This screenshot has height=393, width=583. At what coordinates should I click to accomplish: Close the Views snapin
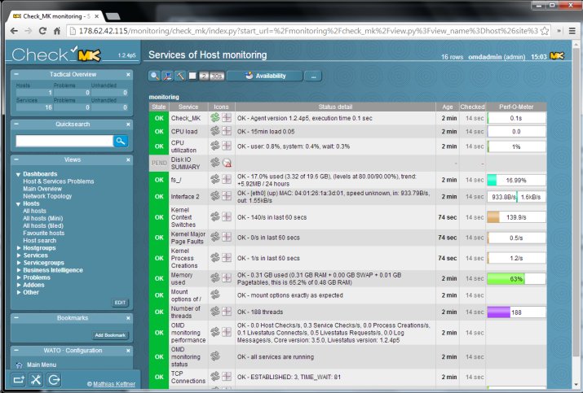pyautogui.click(x=128, y=159)
